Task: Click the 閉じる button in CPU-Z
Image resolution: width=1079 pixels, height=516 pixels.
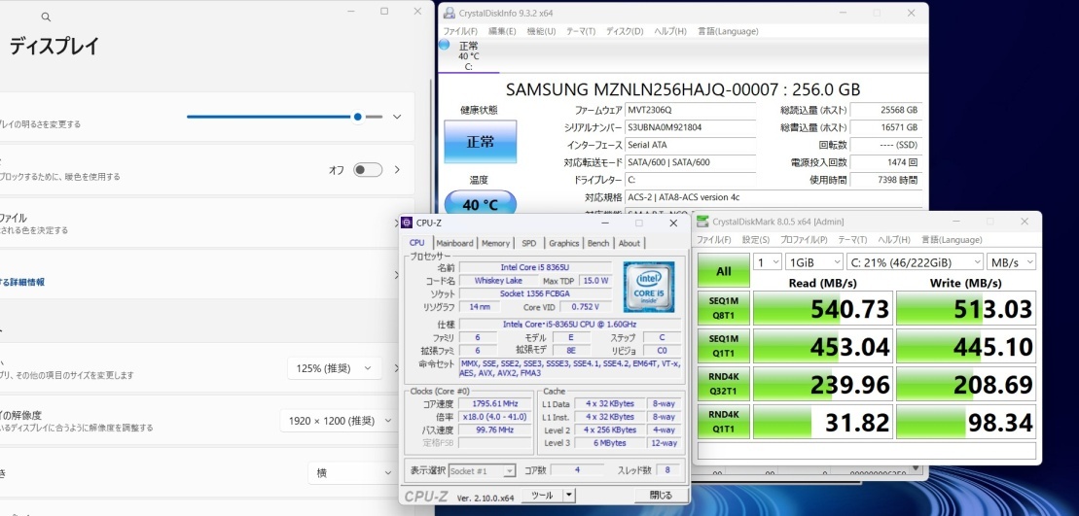Action: pos(661,495)
